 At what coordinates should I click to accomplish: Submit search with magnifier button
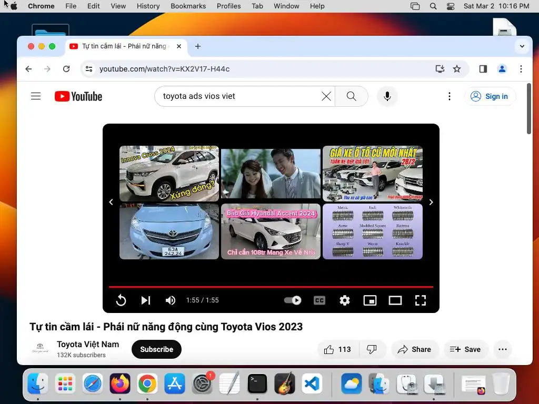pyautogui.click(x=351, y=96)
